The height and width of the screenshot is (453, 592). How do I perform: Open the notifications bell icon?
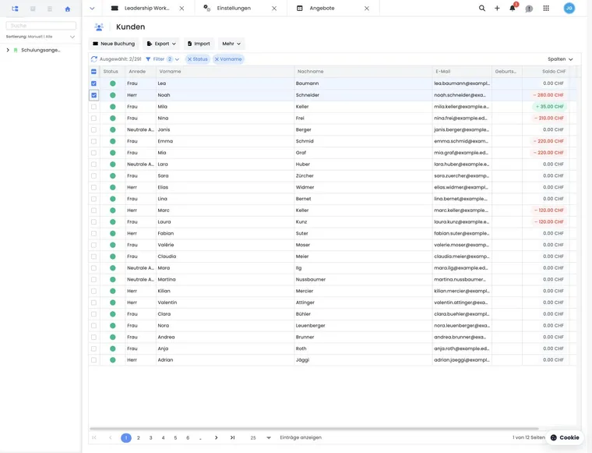coord(513,8)
